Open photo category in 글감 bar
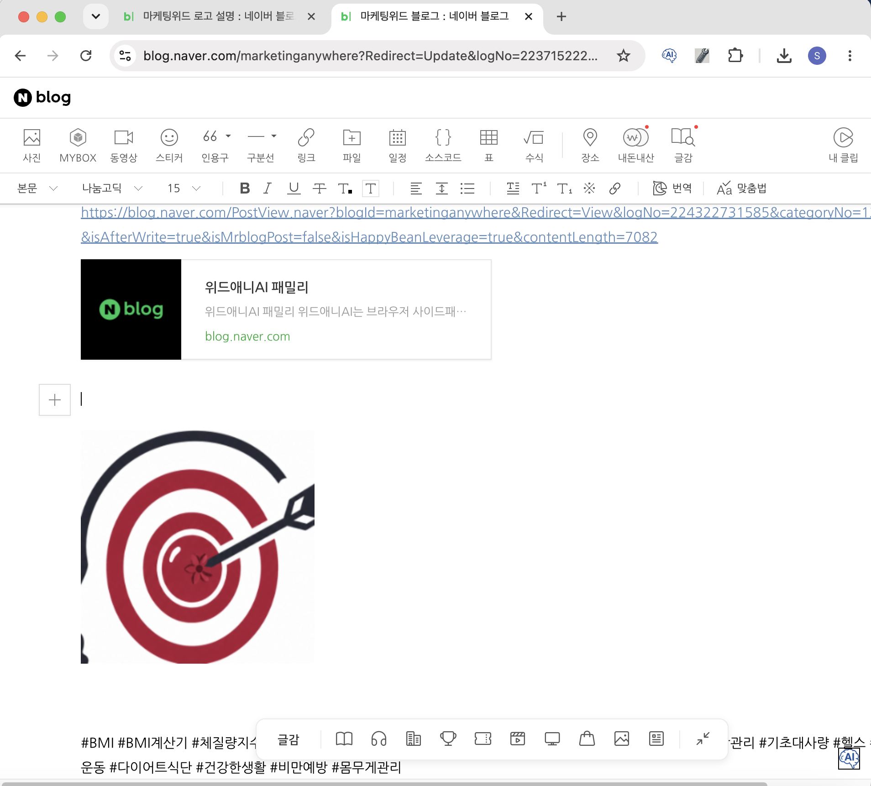 coord(622,739)
